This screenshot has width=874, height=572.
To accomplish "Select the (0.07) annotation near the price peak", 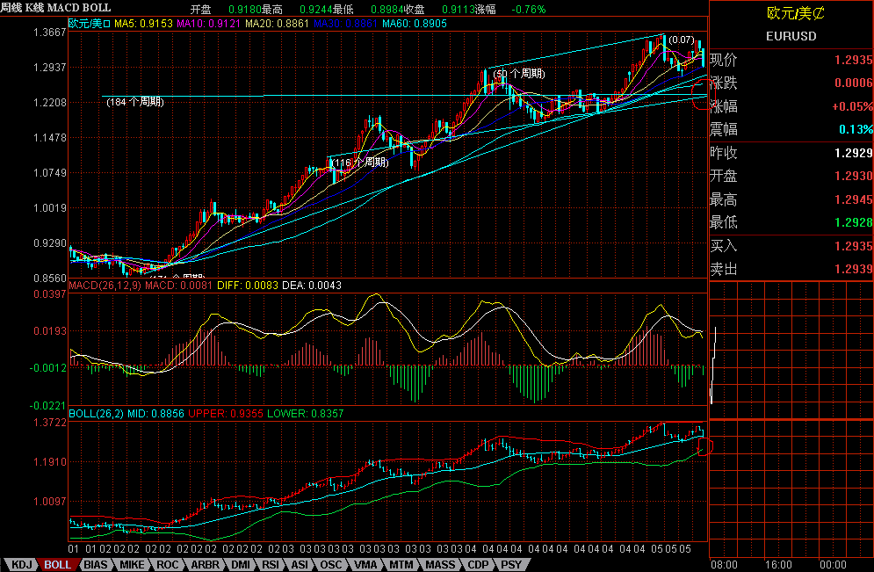I will [680, 40].
